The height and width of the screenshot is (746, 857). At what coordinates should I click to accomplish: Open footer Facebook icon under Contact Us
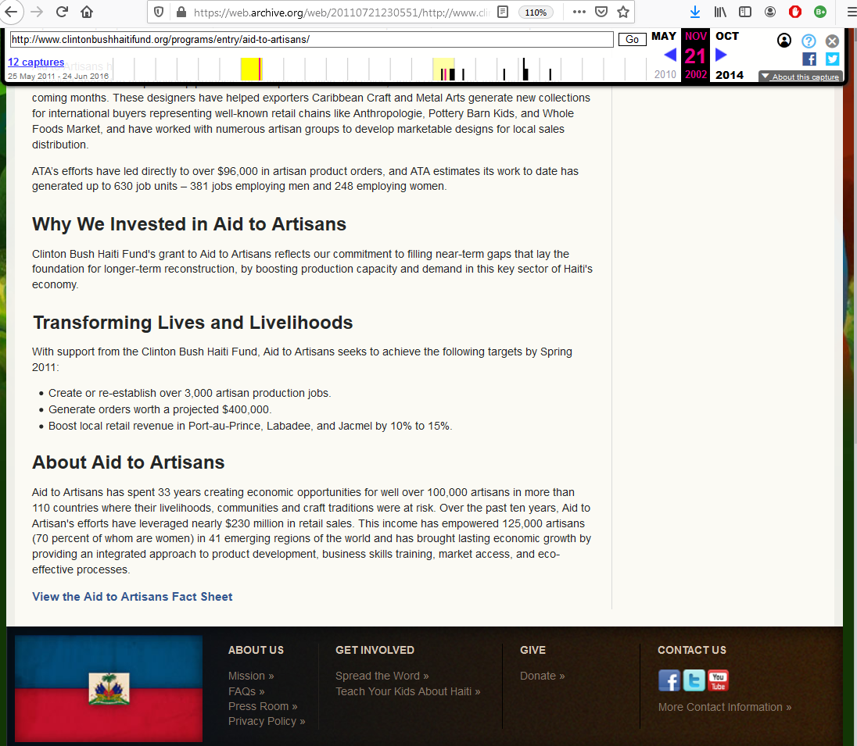pyautogui.click(x=669, y=680)
